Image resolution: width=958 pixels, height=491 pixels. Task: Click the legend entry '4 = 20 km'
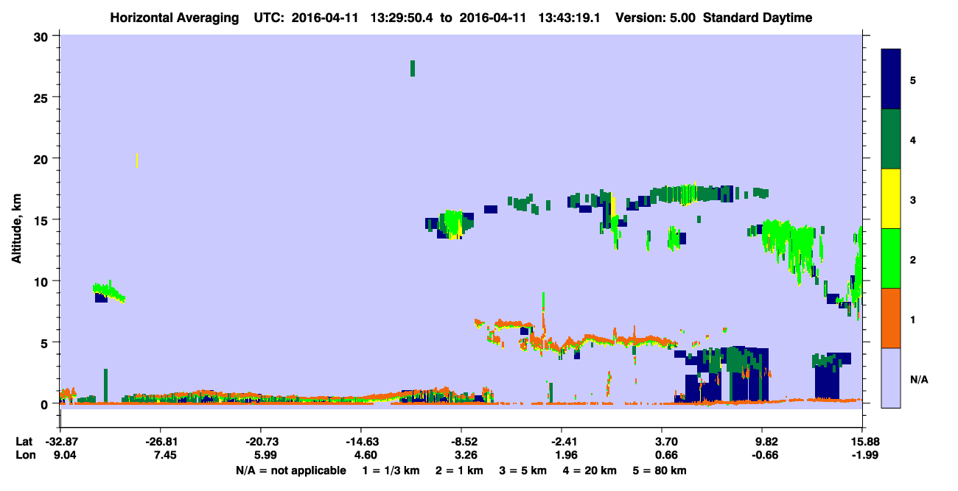(590, 470)
